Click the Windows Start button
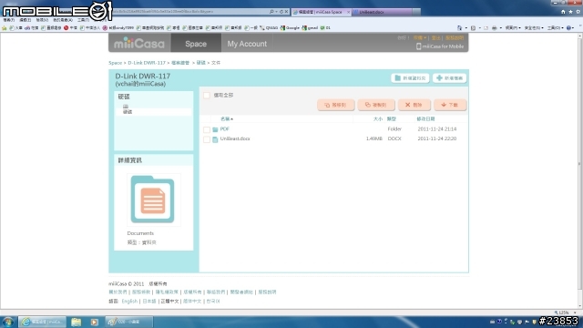 point(8,322)
